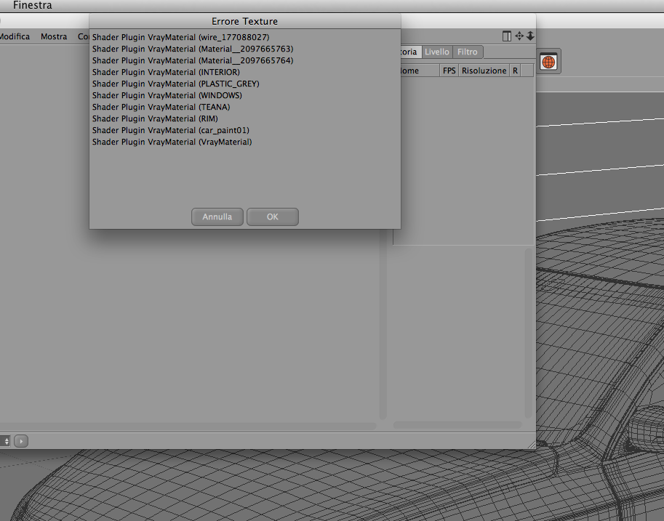Viewport: 664px width, 521px height.
Task: Click the Risoluzione column header
Action: (x=484, y=70)
